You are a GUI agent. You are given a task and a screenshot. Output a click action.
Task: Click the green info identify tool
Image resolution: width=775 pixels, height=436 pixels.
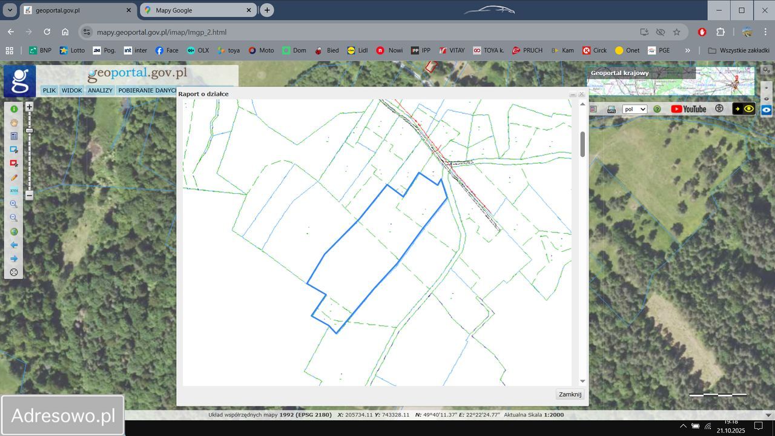tap(14, 109)
